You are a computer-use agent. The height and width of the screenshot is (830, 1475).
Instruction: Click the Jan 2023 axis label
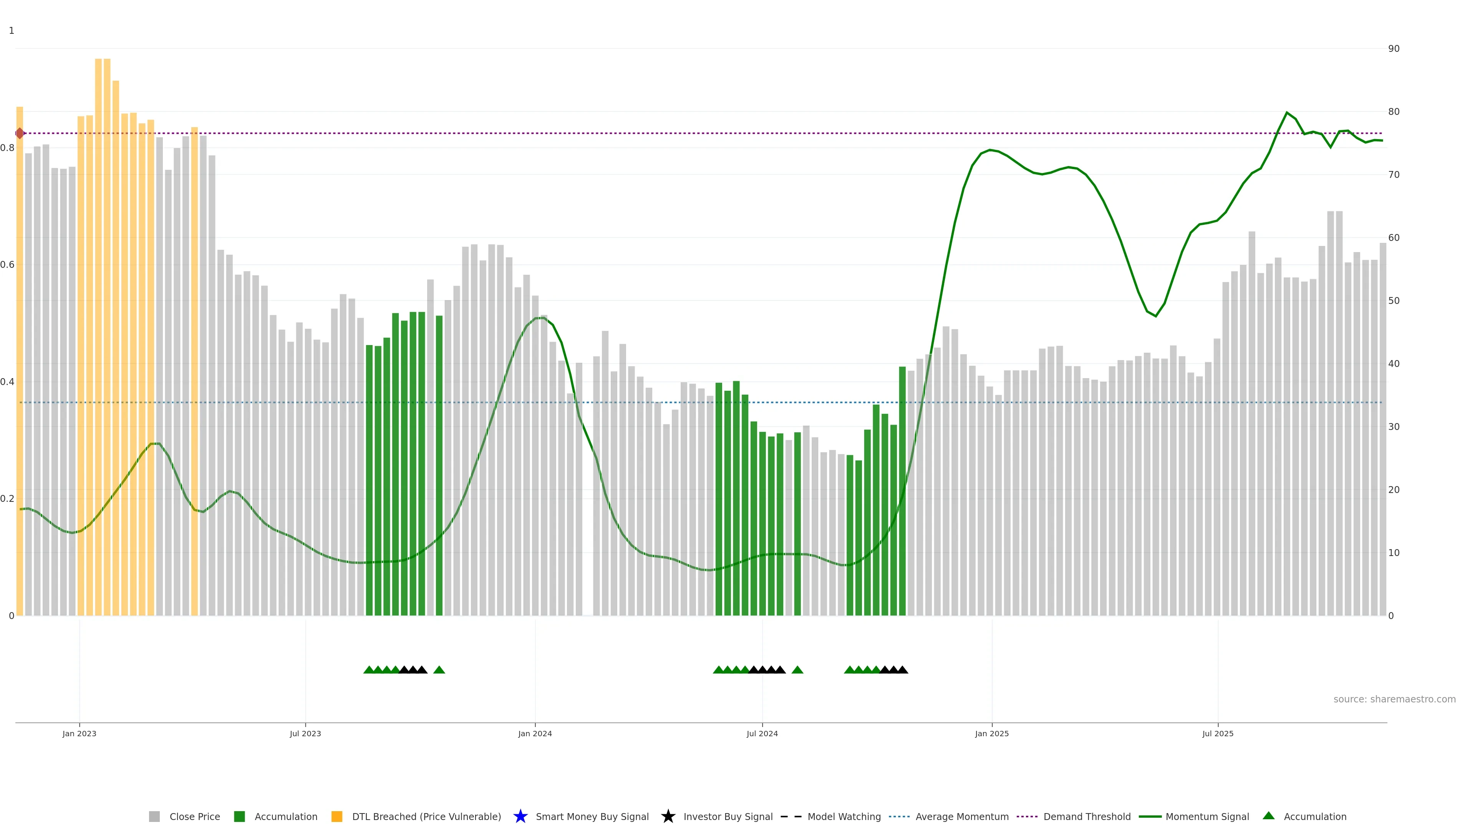point(80,733)
